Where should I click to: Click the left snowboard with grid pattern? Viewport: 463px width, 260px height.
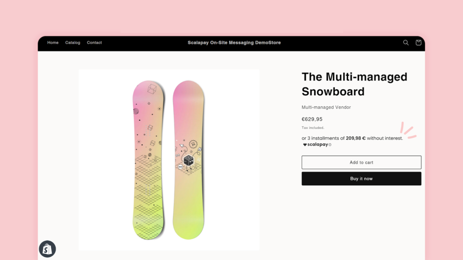pyautogui.click(x=148, y=160)
